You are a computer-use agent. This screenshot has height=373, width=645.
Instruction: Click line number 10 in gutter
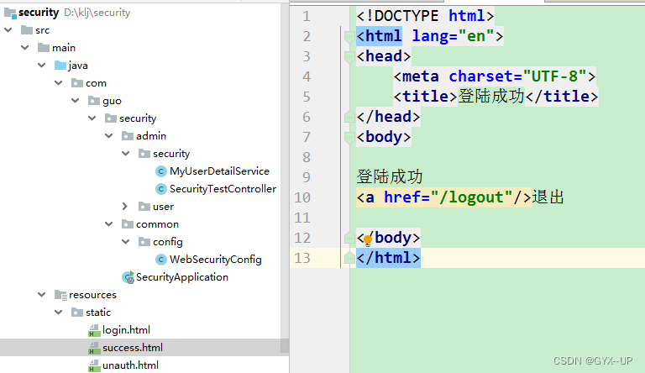click(x=302, y=197)
